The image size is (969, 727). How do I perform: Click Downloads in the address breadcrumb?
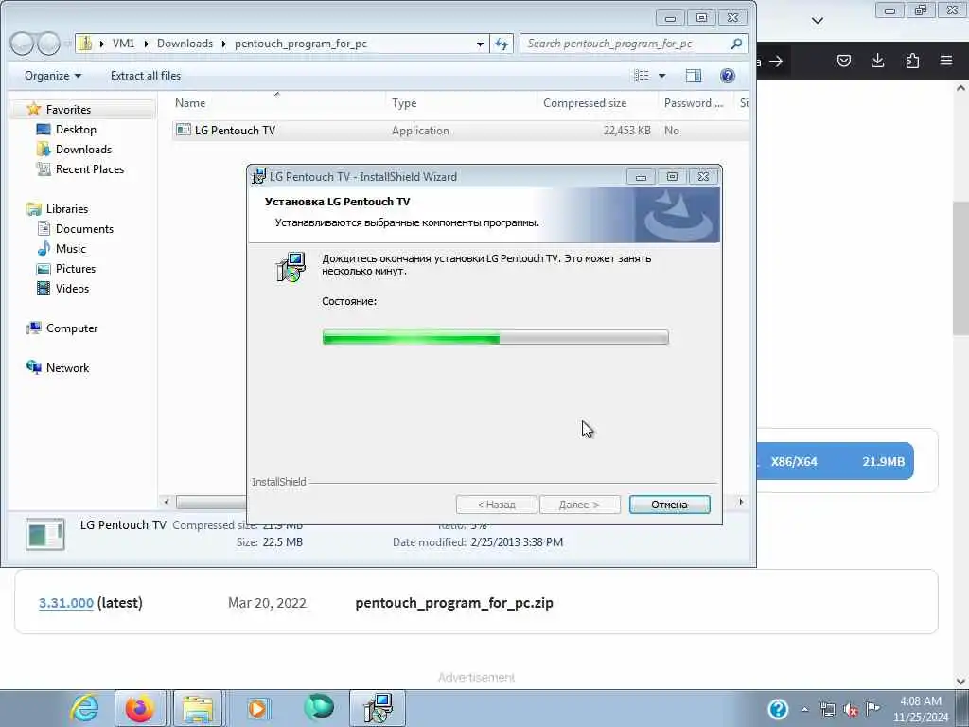185,44
